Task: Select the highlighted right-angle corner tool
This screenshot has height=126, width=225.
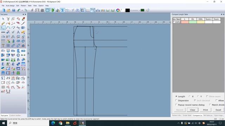Action: tap(3, 28)
